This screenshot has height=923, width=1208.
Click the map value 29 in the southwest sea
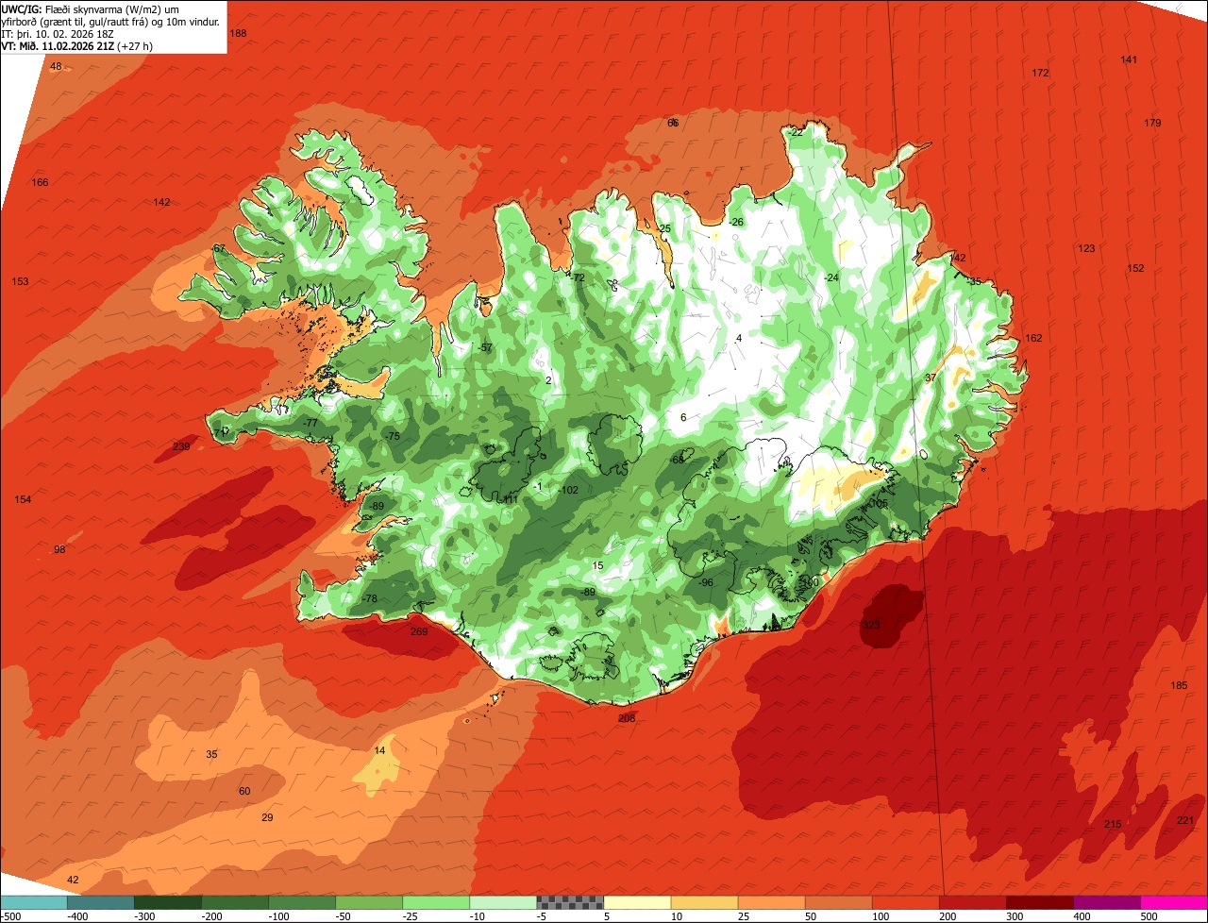[x=267, y=817]
